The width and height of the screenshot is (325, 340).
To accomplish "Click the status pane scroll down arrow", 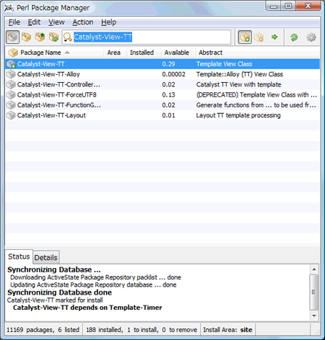I will 314,316.
